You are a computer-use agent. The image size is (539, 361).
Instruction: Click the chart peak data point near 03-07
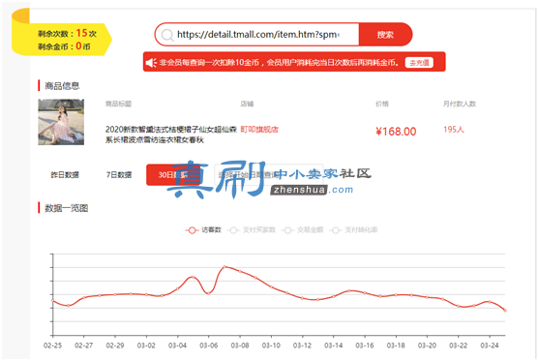pyautogui.click(x=225, y=266)
